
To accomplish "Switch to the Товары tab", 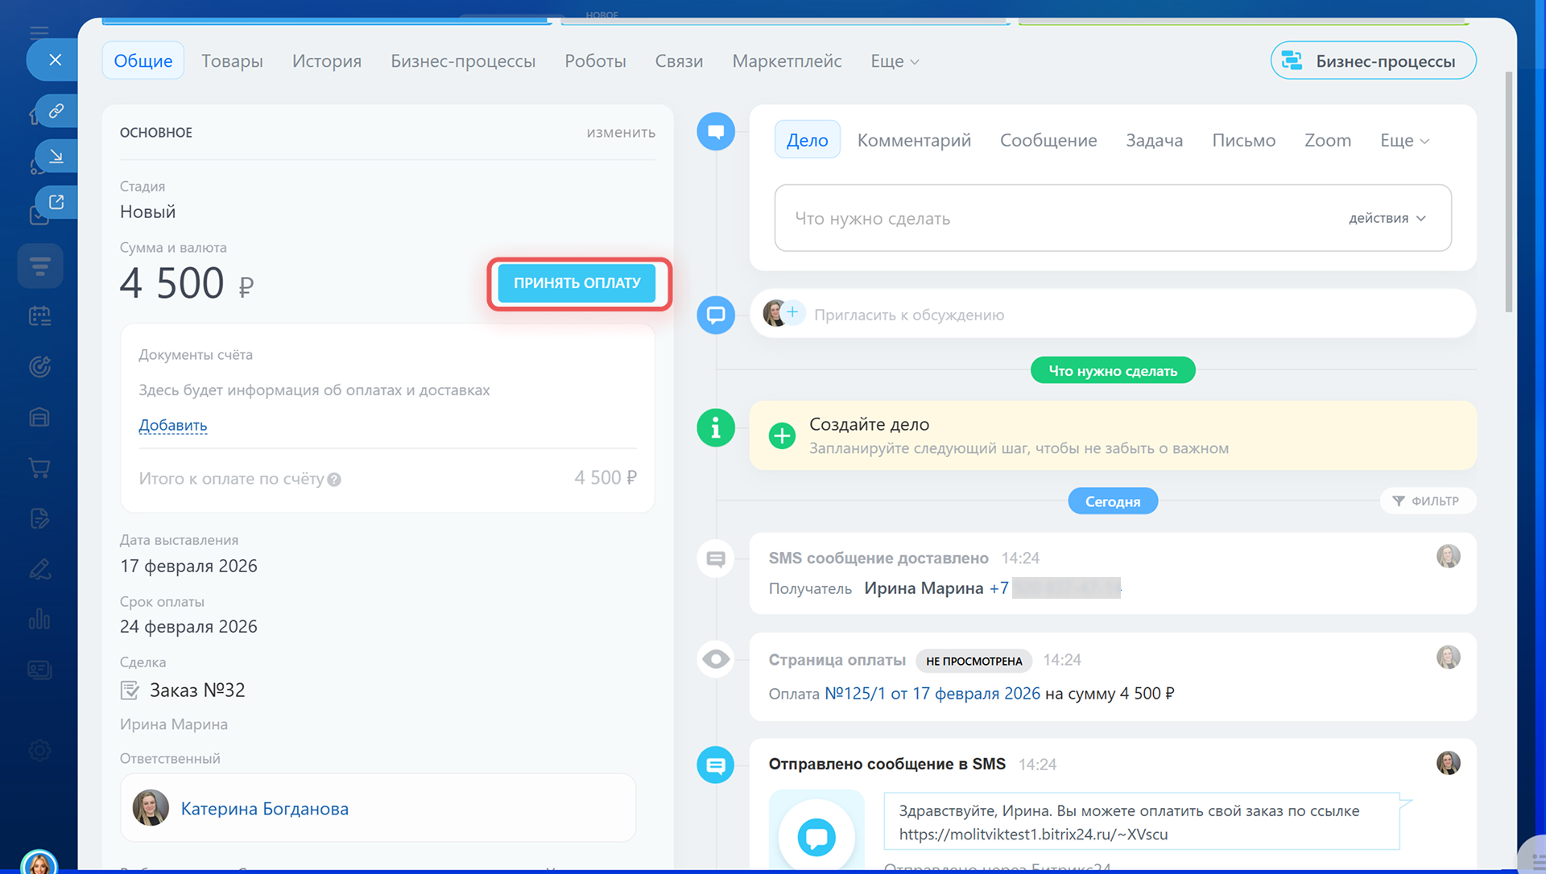I will pyautogui.click(x=232, y=61).
